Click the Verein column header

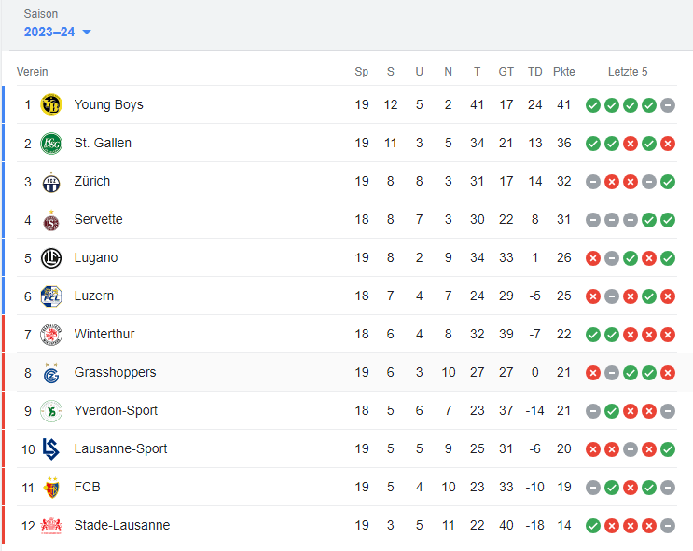click(33, 72)
